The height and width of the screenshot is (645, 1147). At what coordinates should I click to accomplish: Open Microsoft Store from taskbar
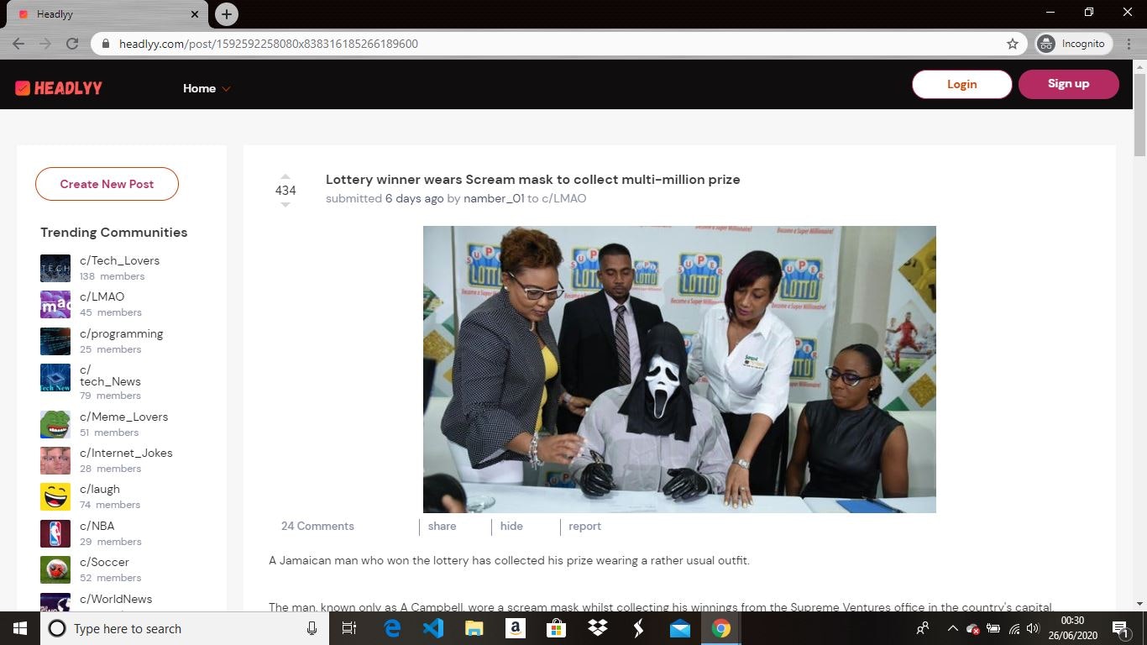pos(556,628)
